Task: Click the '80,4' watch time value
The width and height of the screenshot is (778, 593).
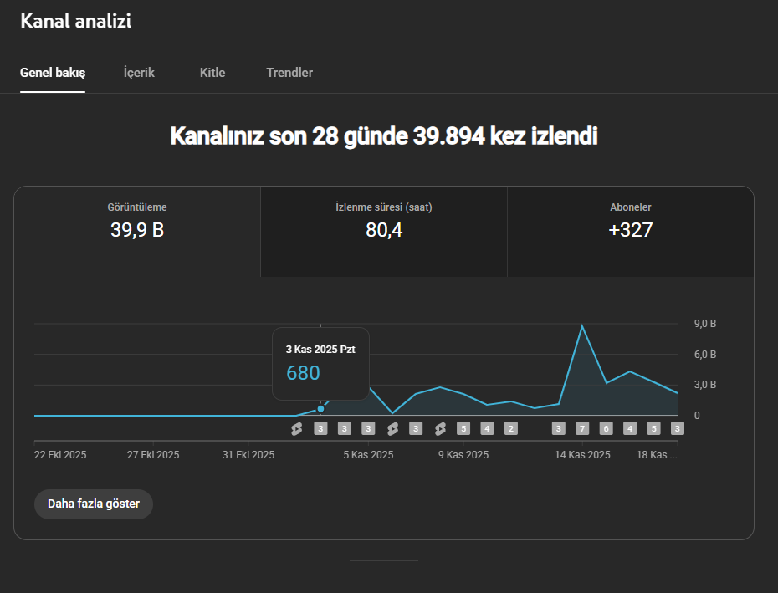Action: pyautogui.click(x=384, y=230)
